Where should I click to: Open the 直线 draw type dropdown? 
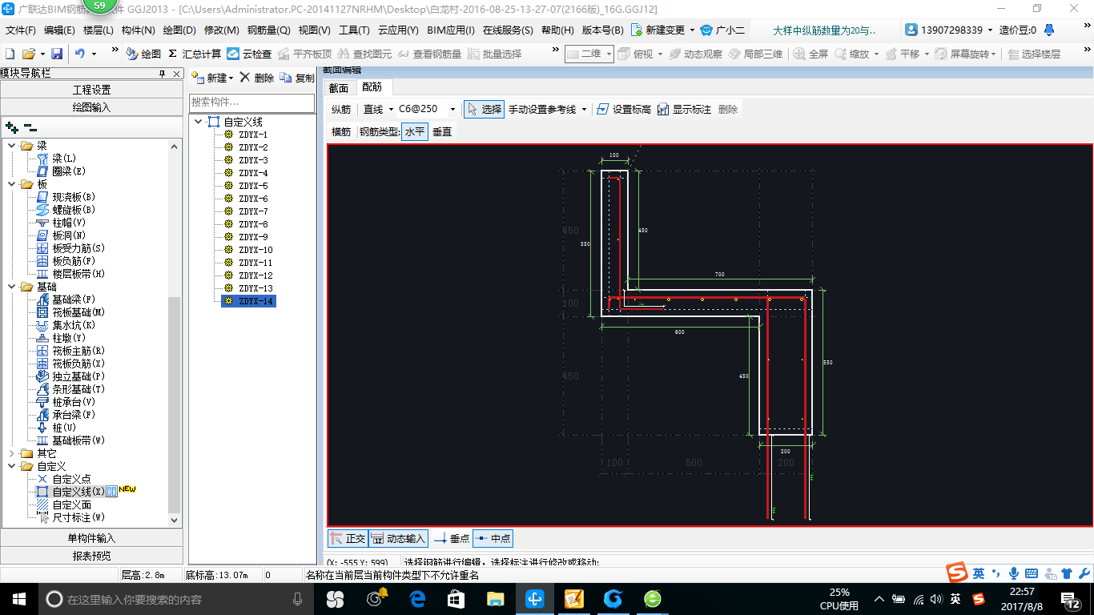391,110
